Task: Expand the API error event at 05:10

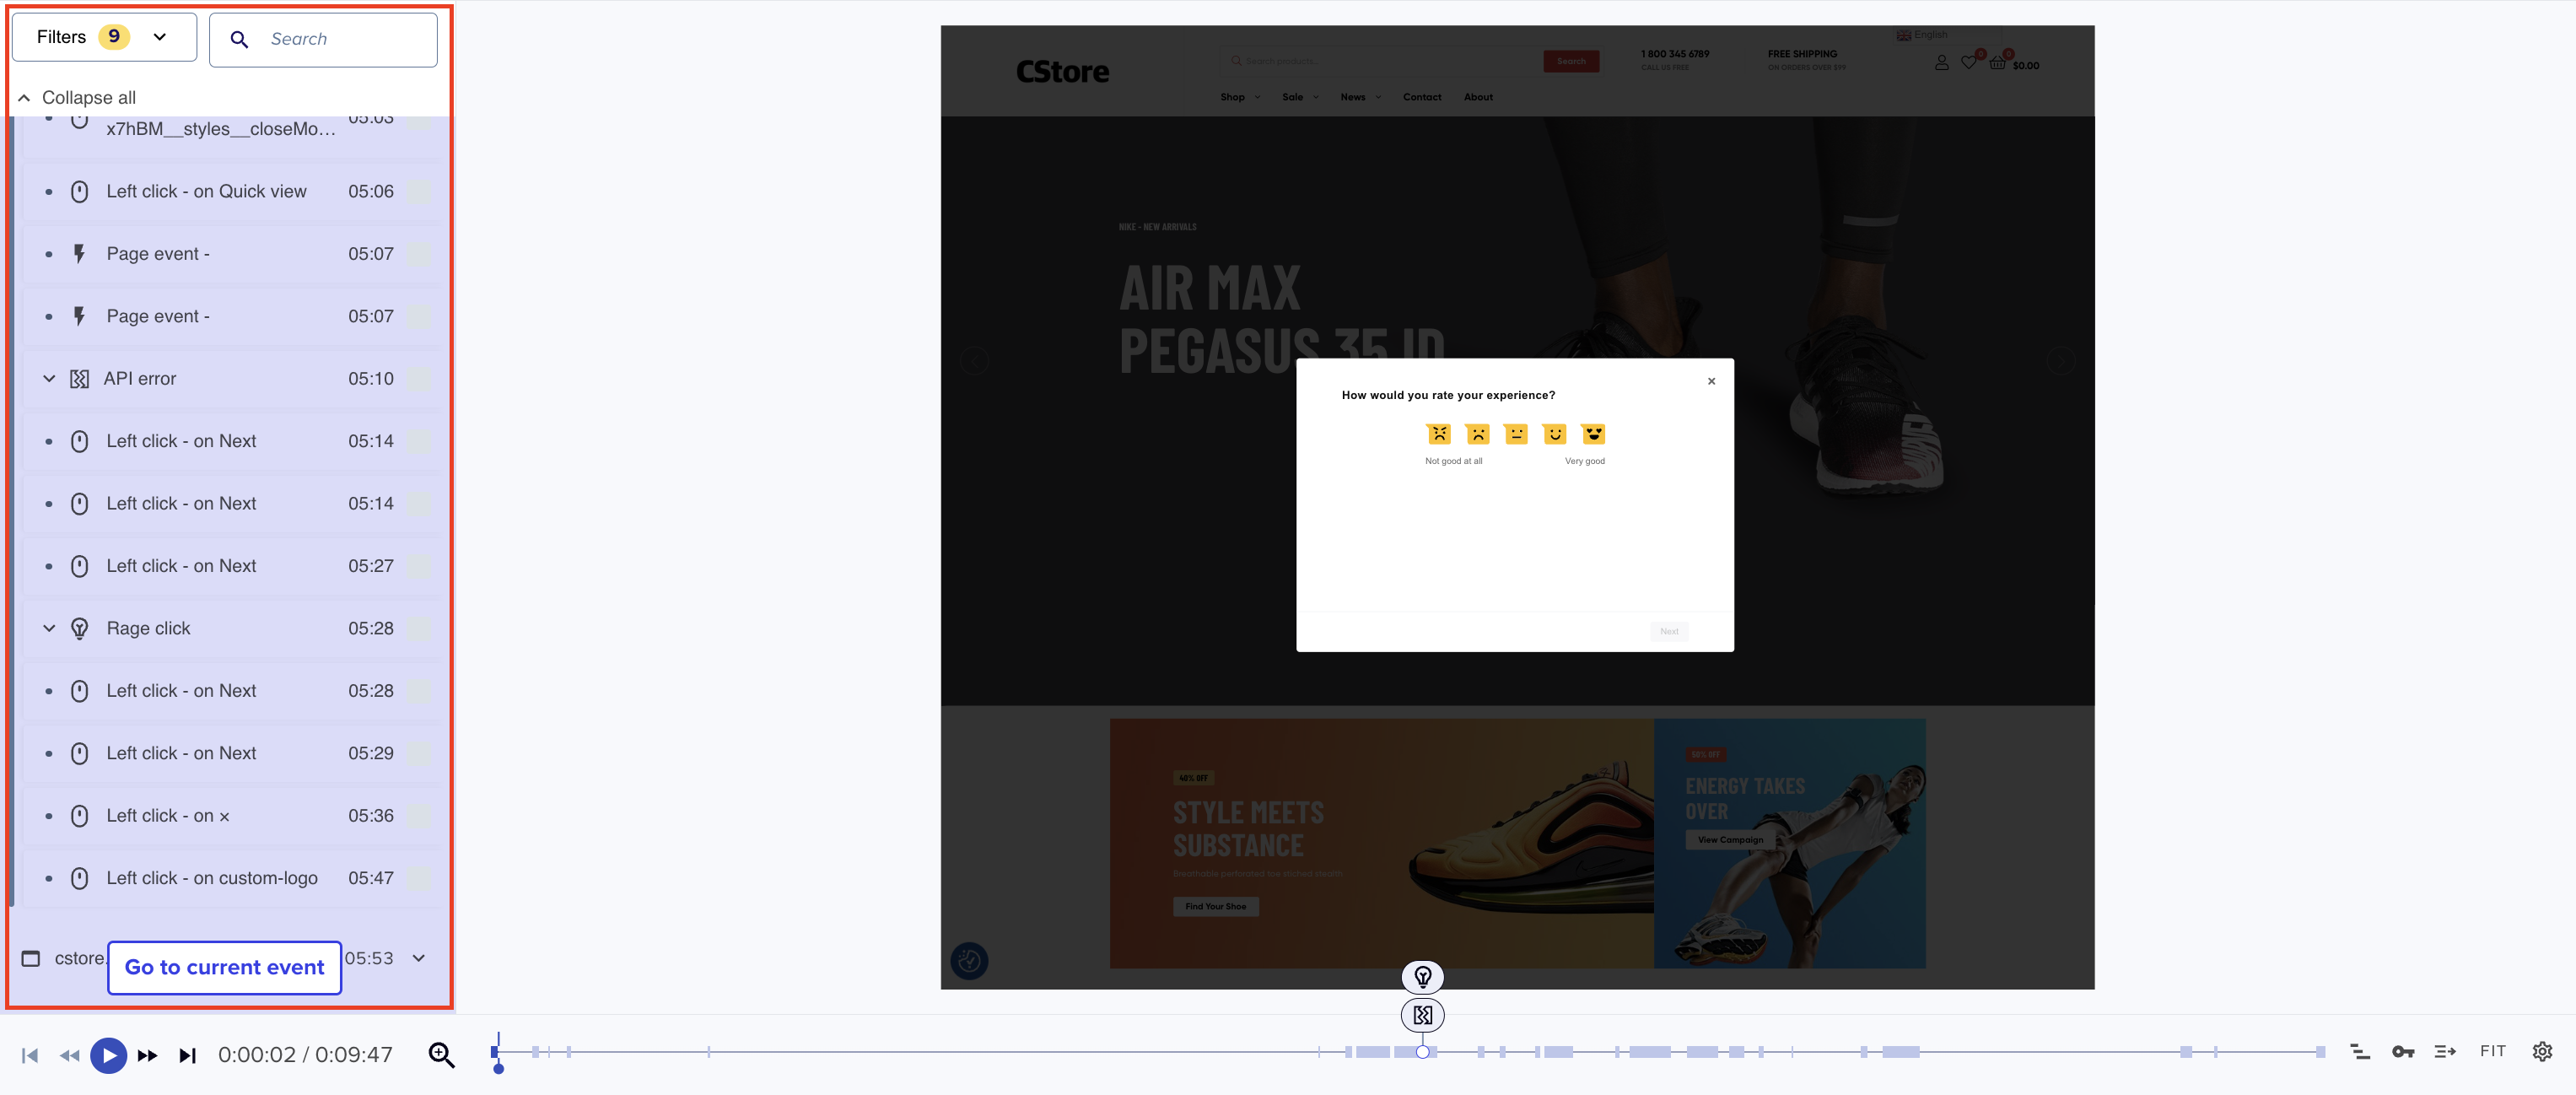Action: coord(49,379)
